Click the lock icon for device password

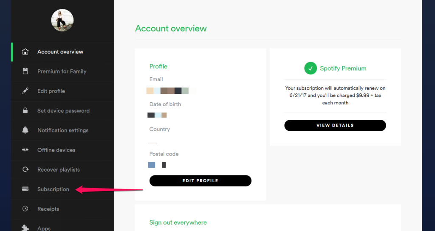[x=25, y=111]
